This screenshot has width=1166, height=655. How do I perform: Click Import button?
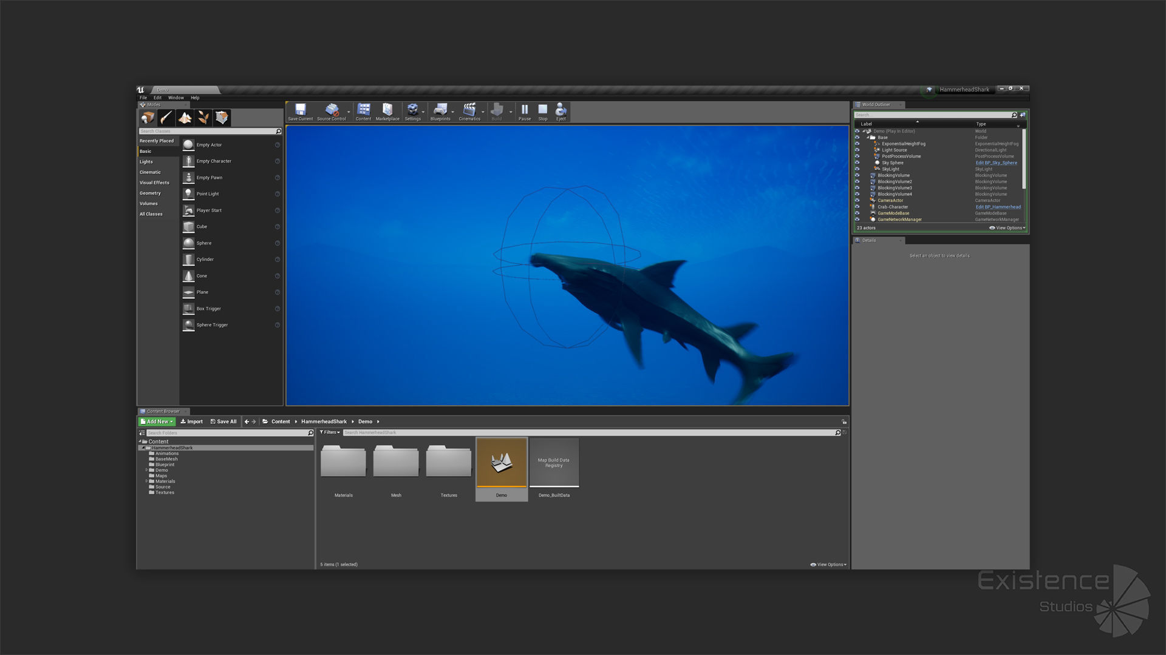(x=192, y=422)
